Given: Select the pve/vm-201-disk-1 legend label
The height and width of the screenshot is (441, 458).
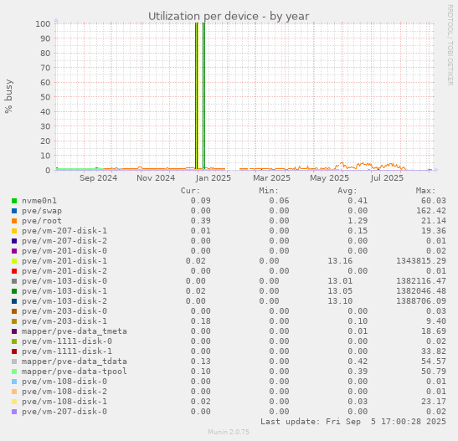Looking at the screenshot, I should [64, 261].
